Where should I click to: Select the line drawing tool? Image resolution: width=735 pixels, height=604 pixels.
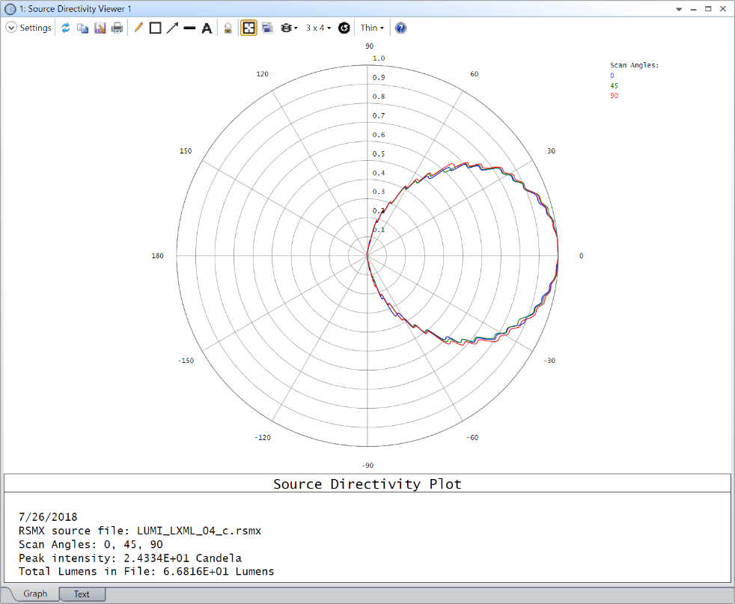[x=189, y=28]
